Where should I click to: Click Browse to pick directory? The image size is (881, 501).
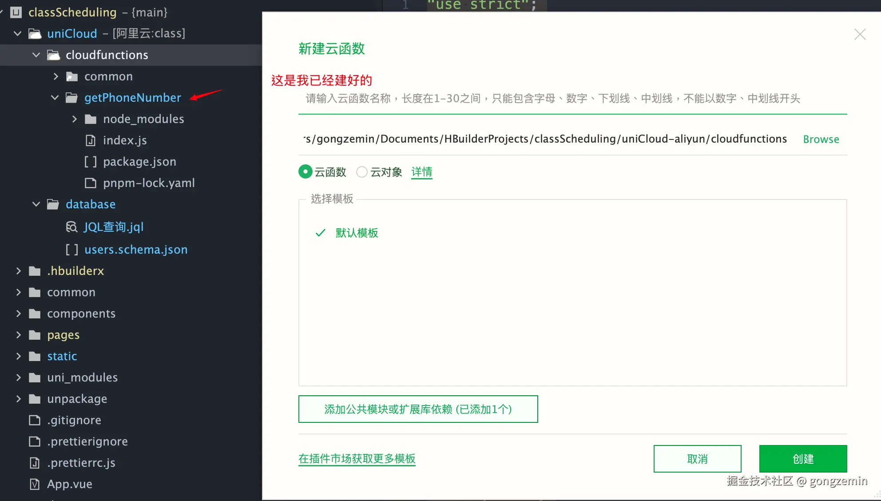(x=821, y=139)
